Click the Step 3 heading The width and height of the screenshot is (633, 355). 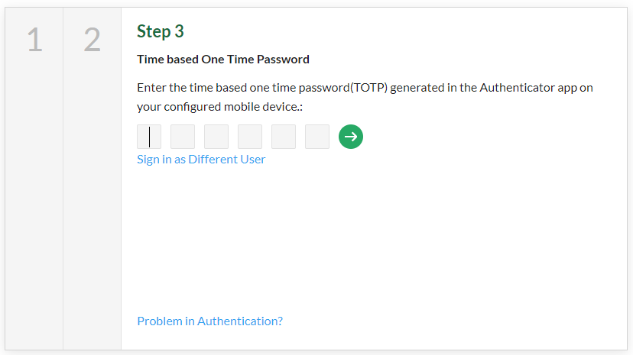pyautogui.click(x=161, y=31)
